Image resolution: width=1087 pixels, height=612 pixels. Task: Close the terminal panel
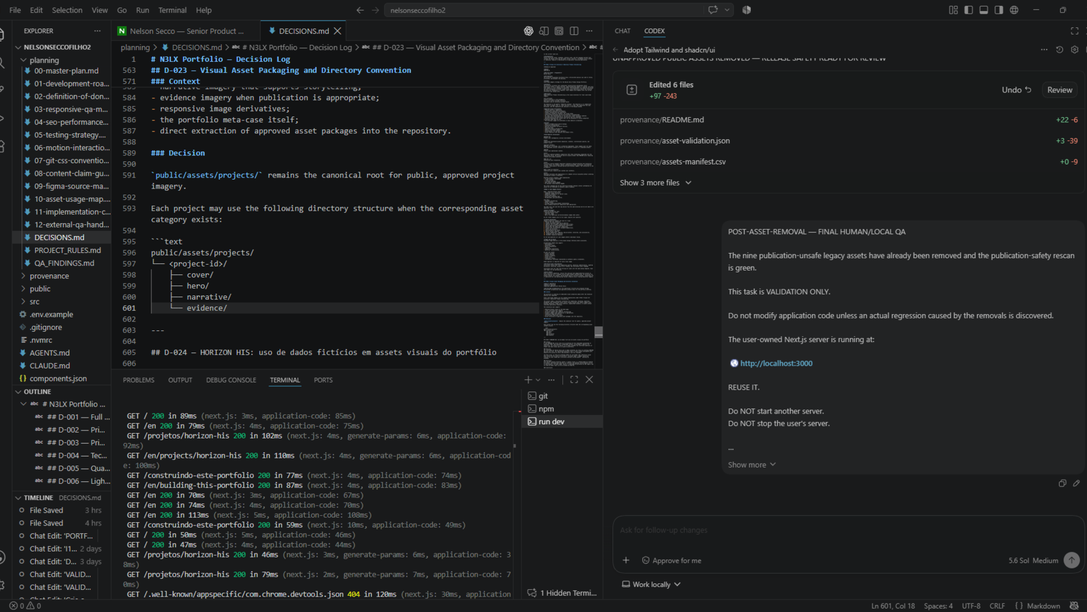pyautogui.click(x=589, y=380)
